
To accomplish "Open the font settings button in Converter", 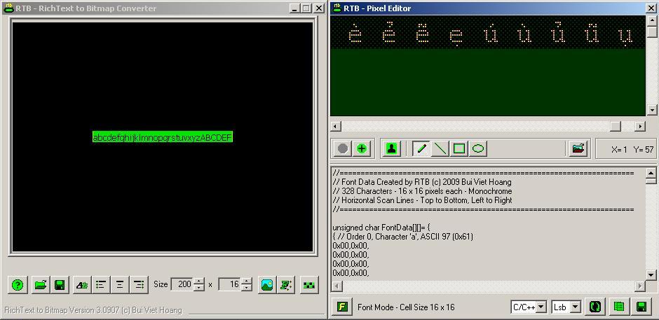I will 82,285.
